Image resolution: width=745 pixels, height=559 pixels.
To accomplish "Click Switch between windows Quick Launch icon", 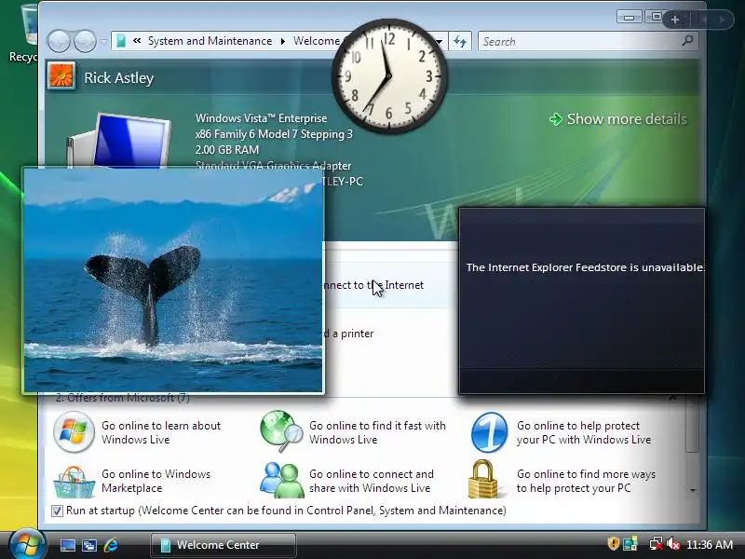I will pyautogui.click(x=88, y=545).
